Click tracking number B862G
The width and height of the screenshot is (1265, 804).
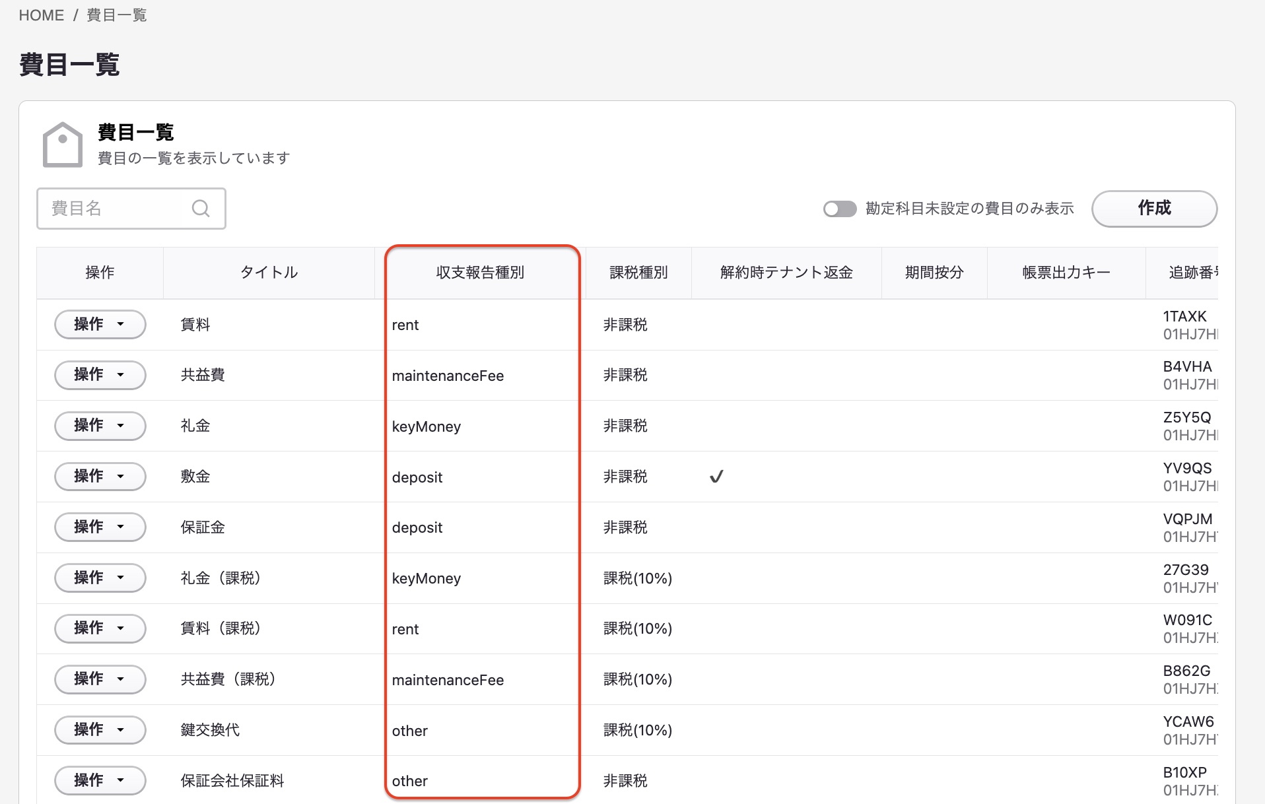(1186, 671)
